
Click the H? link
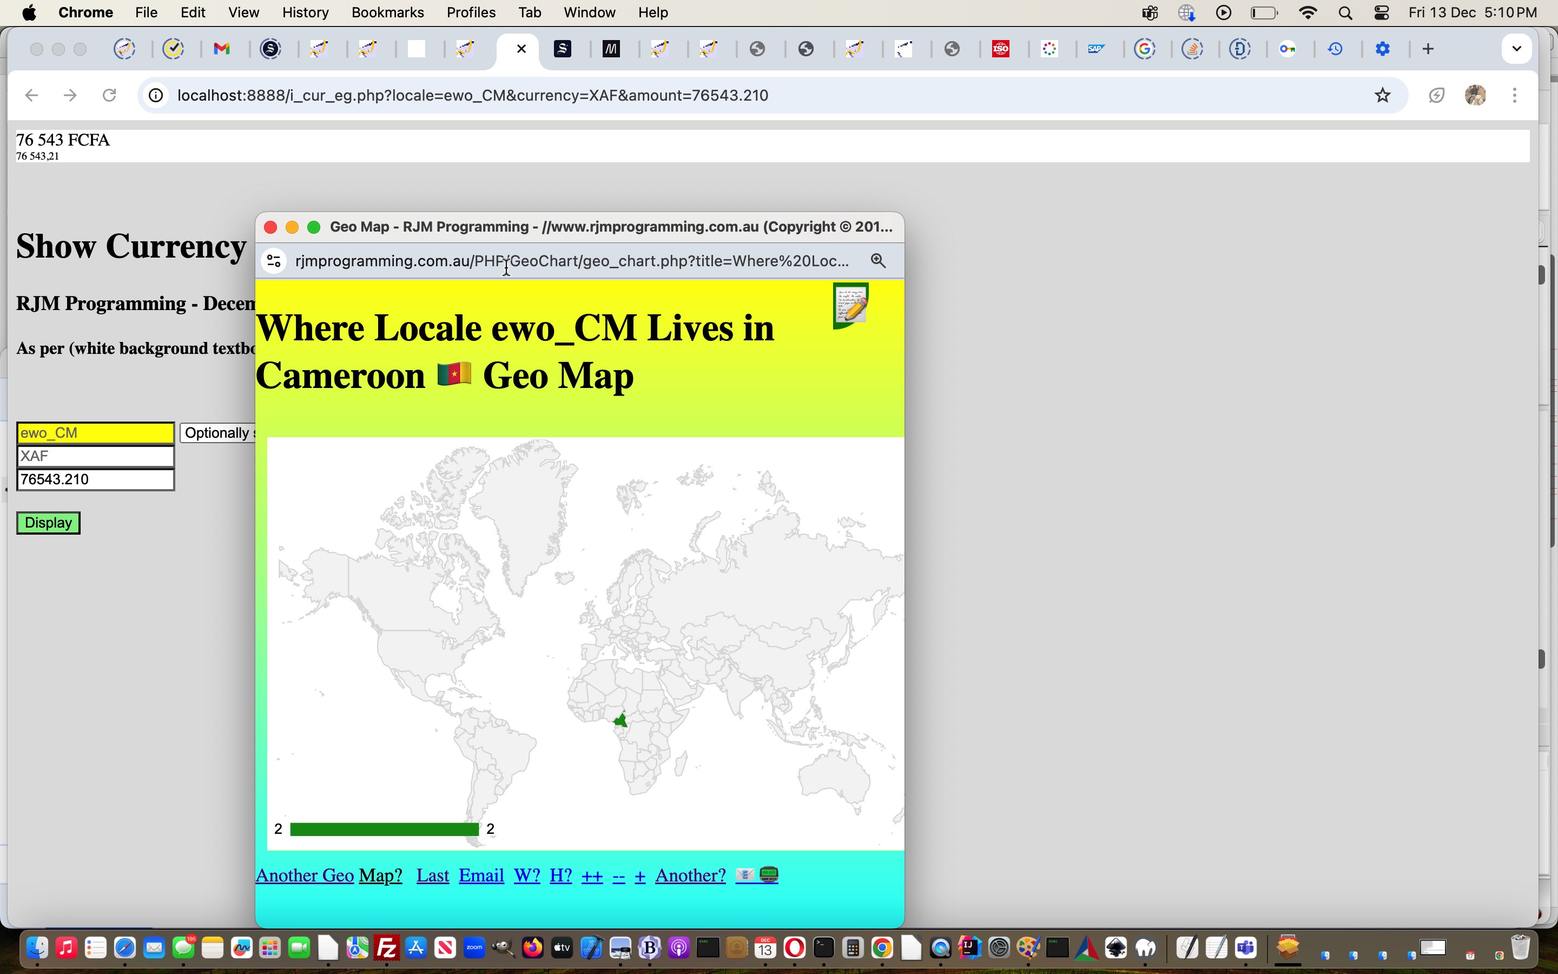pyautogui.click(x=561, y=876)
